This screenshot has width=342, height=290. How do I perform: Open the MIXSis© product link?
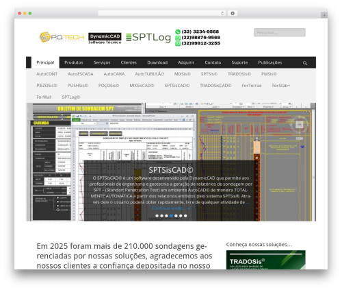[183, 74]
